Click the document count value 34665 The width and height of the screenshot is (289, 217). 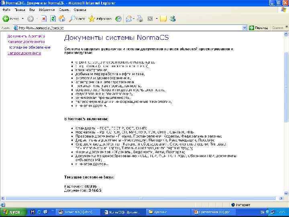click(95, 190)
